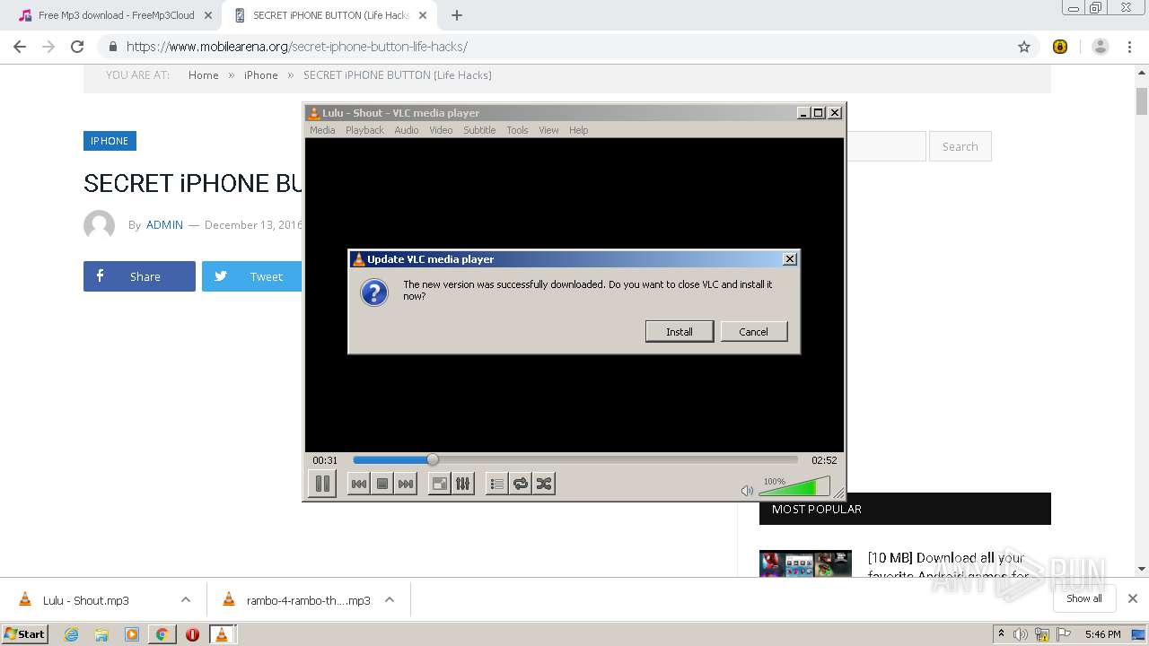This screenshot has width=1149, height=646.
Task: Tweet the article
Action: pos(251,276)
